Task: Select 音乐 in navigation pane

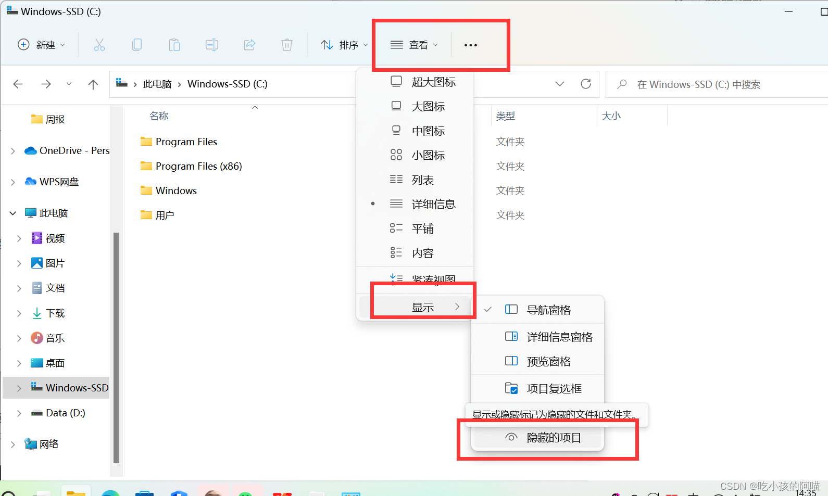Action: (x=55, y=338)
